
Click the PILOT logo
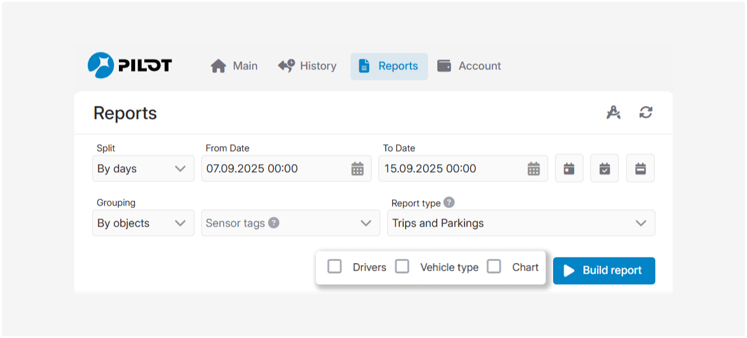[x=130, y=66]
